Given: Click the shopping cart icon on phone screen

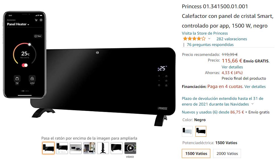Looking at the screenshot, I should 36,20.
